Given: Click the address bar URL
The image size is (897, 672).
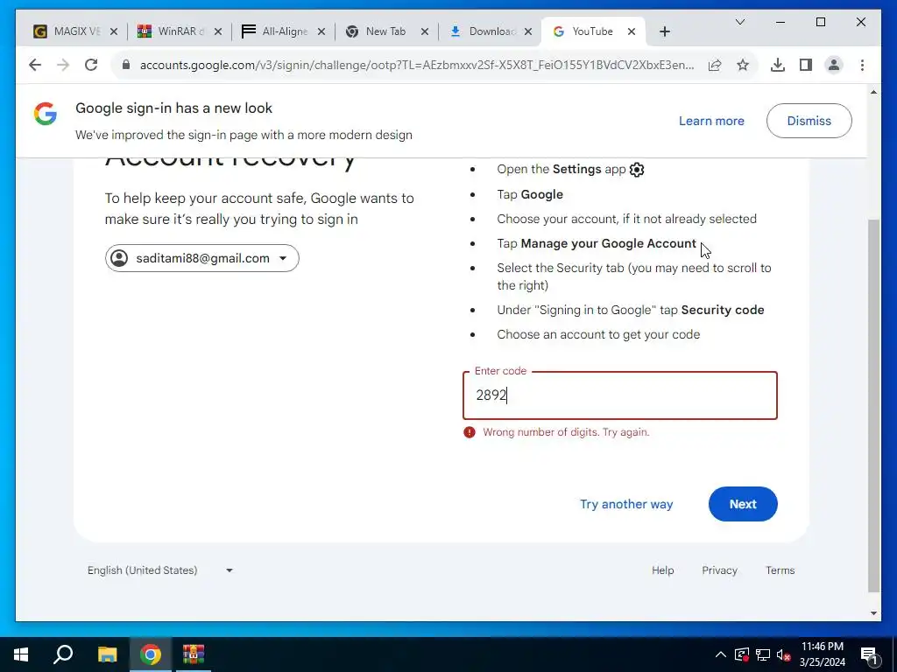Looking at the screenshot, I should (x=416, y=65).
